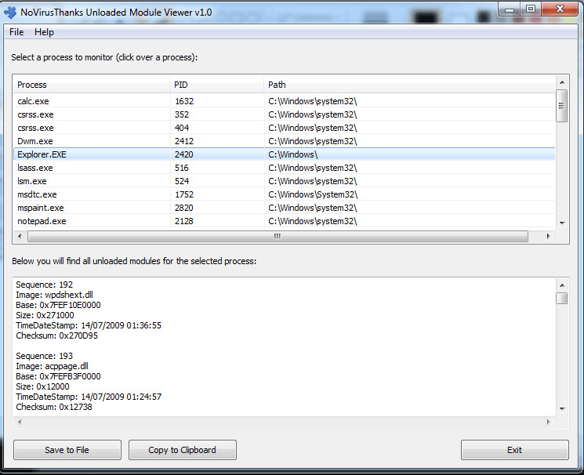The image size is (584, 475).
Task: Click the 'Checksum: 0x270D95' line
Action: click(57, 335)
